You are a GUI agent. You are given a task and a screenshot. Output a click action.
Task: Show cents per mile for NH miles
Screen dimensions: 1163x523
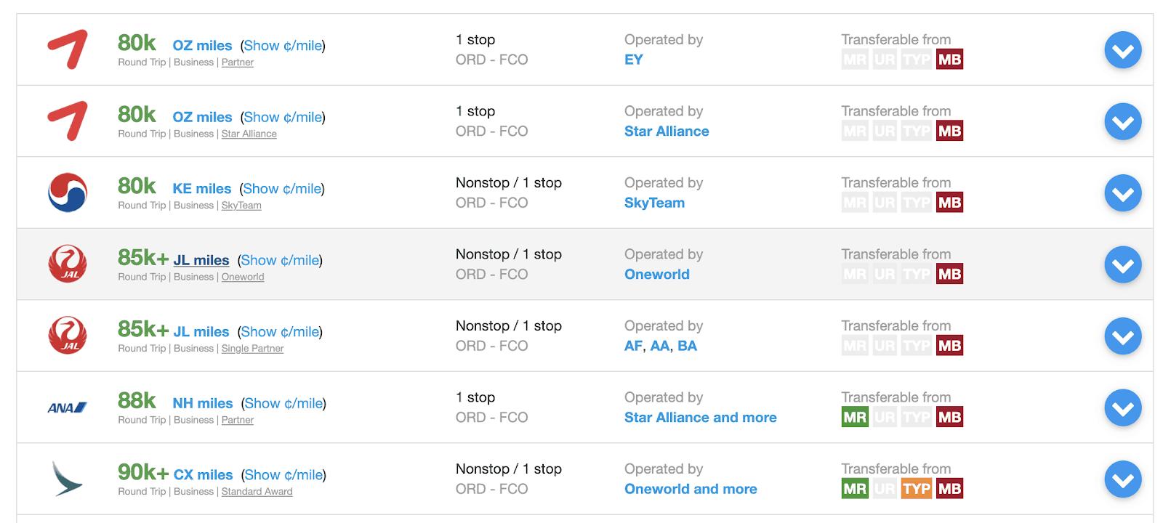[283, 403]
